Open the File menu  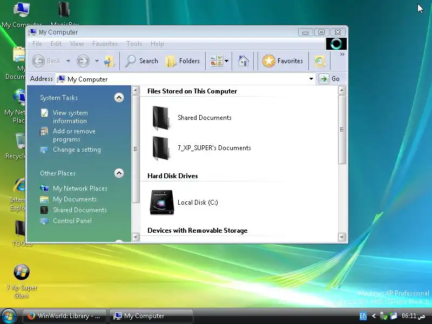point(37,44)
